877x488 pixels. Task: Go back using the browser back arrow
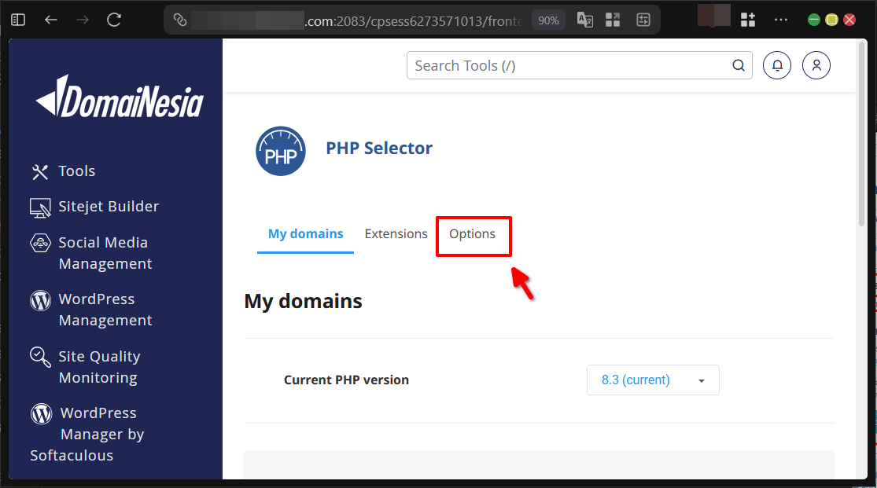pos(50,19)
